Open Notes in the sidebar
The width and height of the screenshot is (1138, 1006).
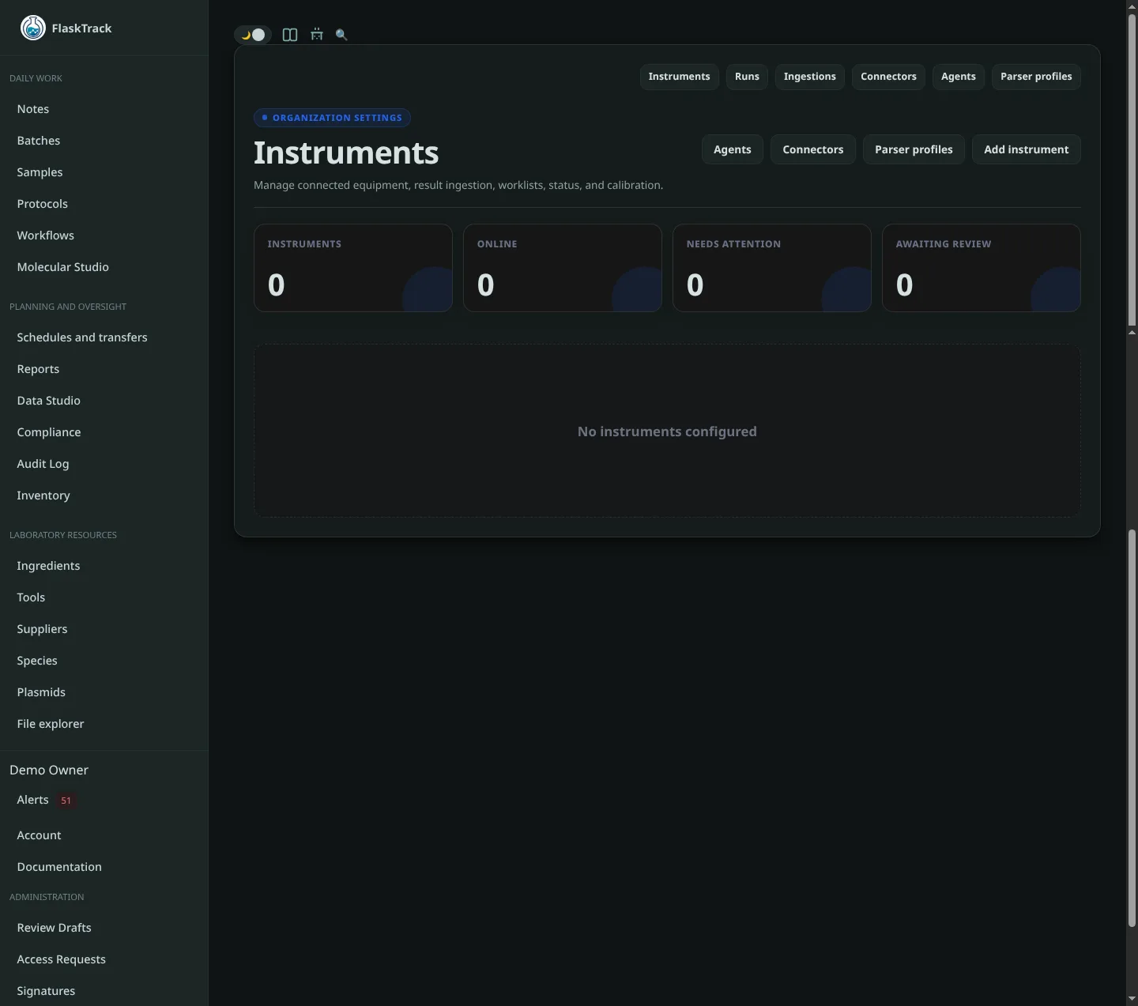(x=33, y=109)
